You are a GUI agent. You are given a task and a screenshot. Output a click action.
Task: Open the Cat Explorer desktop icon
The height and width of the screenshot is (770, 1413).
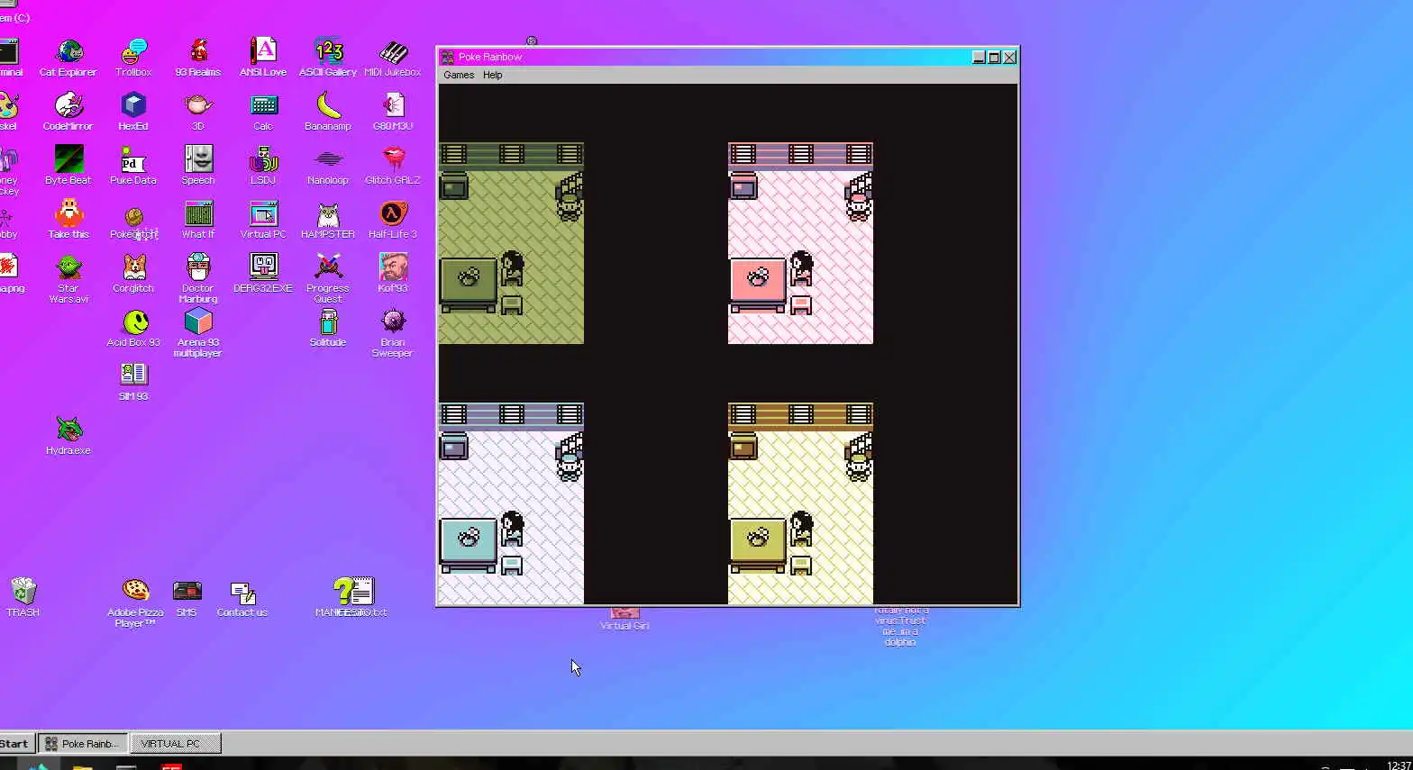[68, 58]
